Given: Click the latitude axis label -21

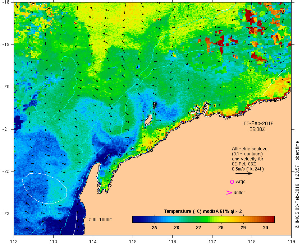Looking at the screenshot, I should pyautogui.click(x=5, y=129).
